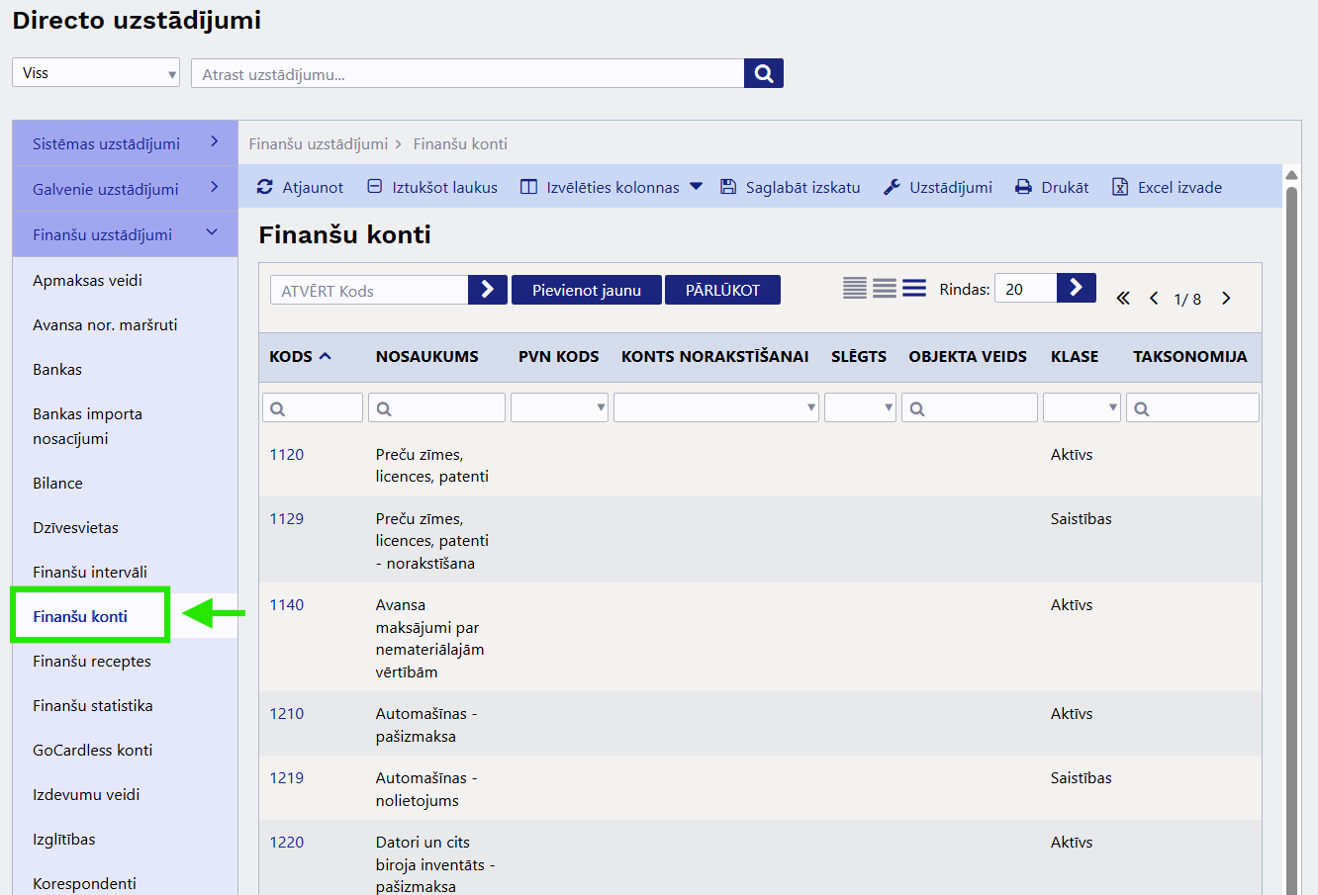Open account code 1140 link

(287, 604)
